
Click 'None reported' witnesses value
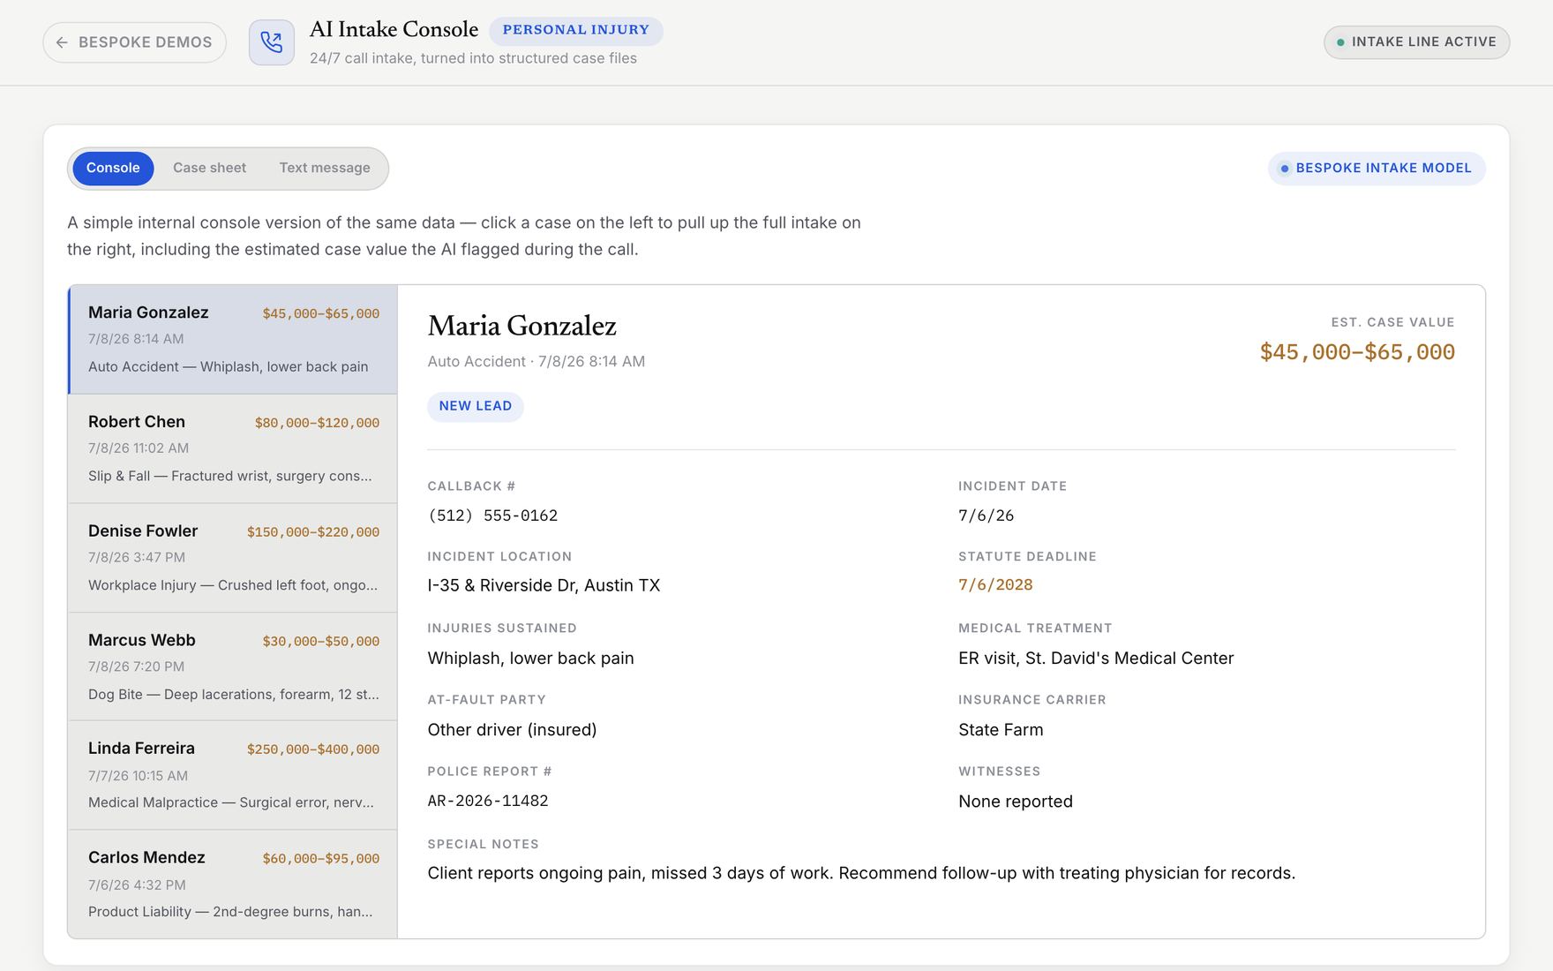coord(1016,802)
